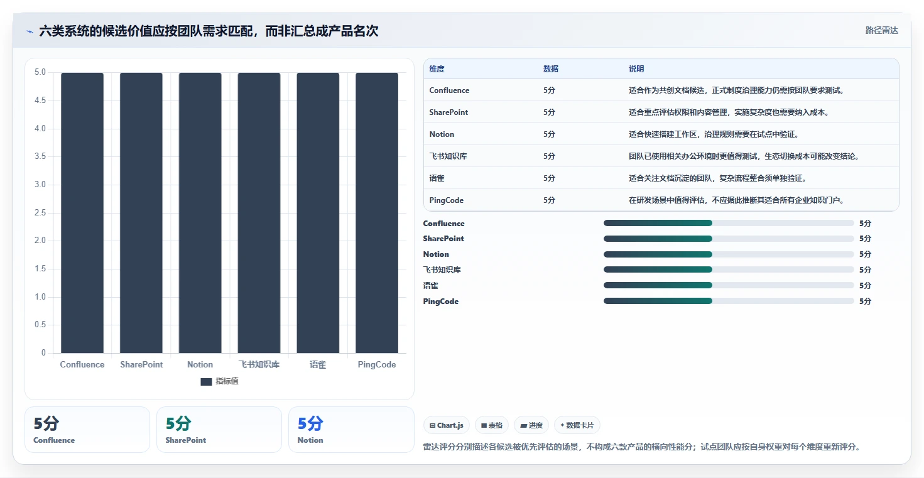Click the PingCode x-axis label
Screen dimensions: 924x478
tap(377, 365)
